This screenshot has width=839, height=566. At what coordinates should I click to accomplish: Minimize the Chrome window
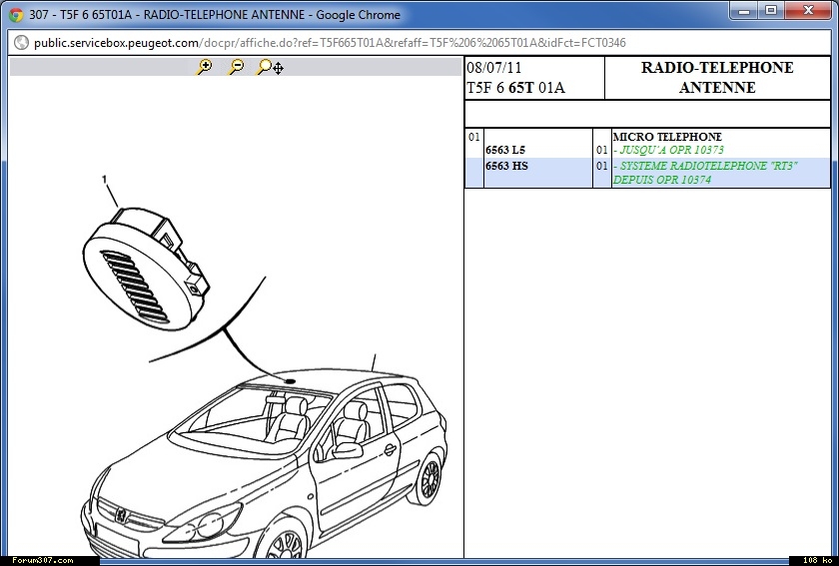744,10
